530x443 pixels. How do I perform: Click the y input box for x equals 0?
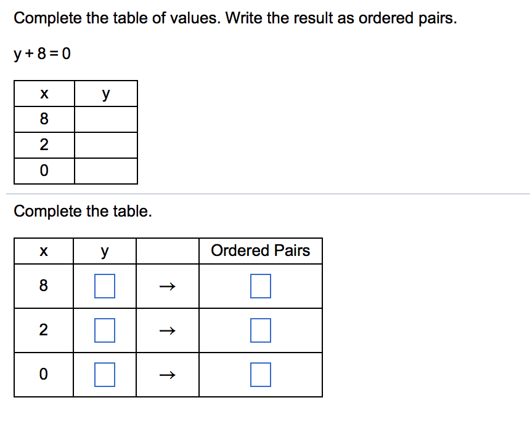[x=105, y=373]
